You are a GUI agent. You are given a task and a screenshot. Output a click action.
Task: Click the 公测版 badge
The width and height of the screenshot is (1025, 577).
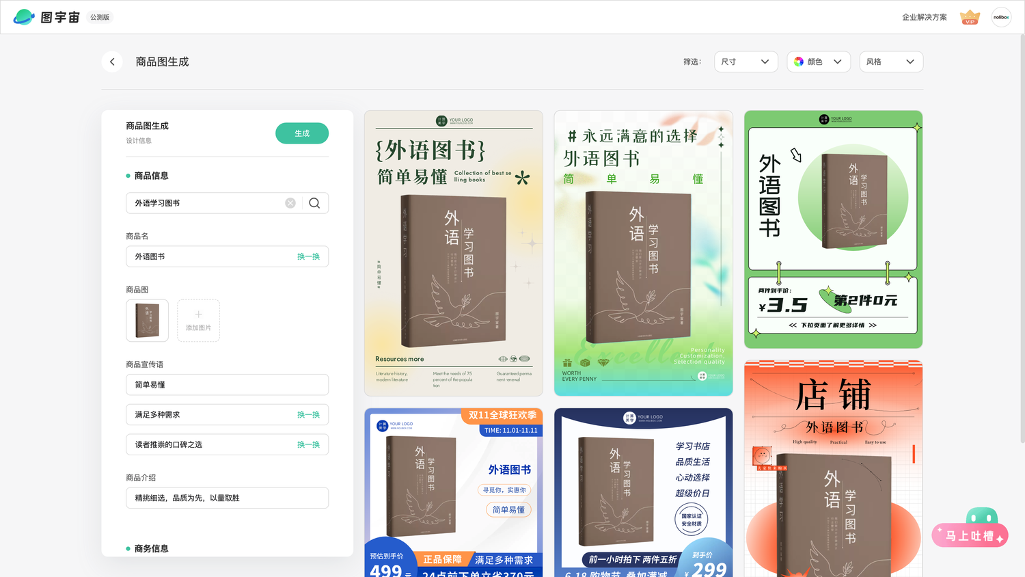click(x=100, y=17)
